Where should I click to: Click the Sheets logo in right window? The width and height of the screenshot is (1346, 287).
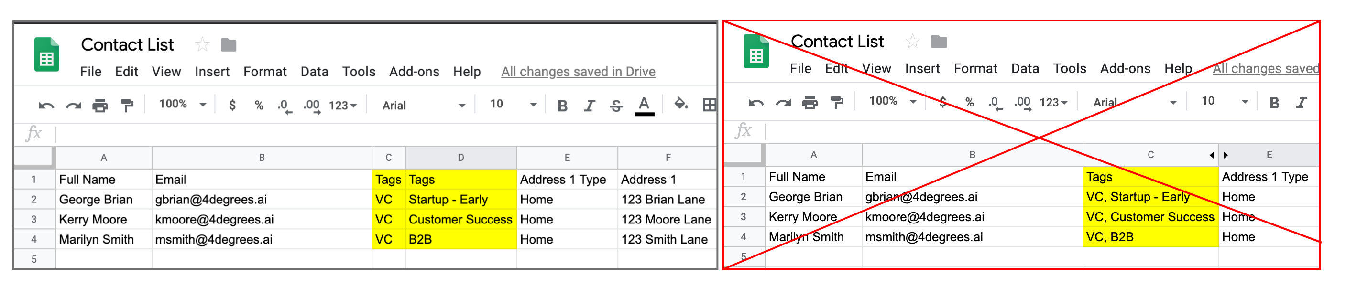(x=756, y=51)
